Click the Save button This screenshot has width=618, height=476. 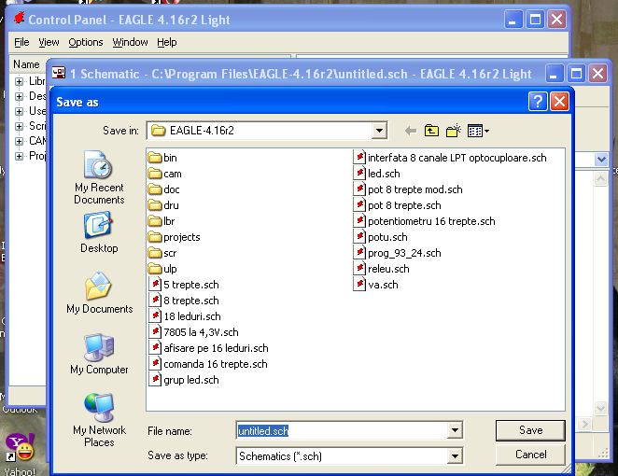(530, 430)
